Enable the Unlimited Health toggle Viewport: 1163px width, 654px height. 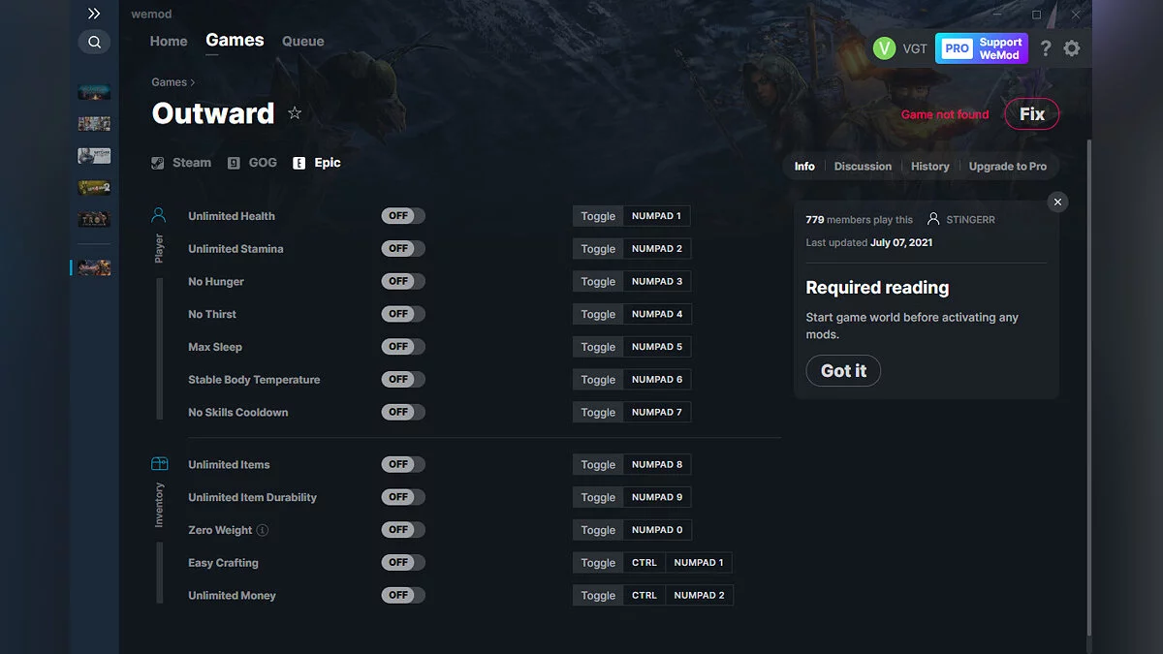[402, 215]
